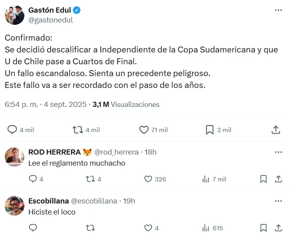Reply to Escobillana's comment
The image size is (290, 237).
coord(33,228)
